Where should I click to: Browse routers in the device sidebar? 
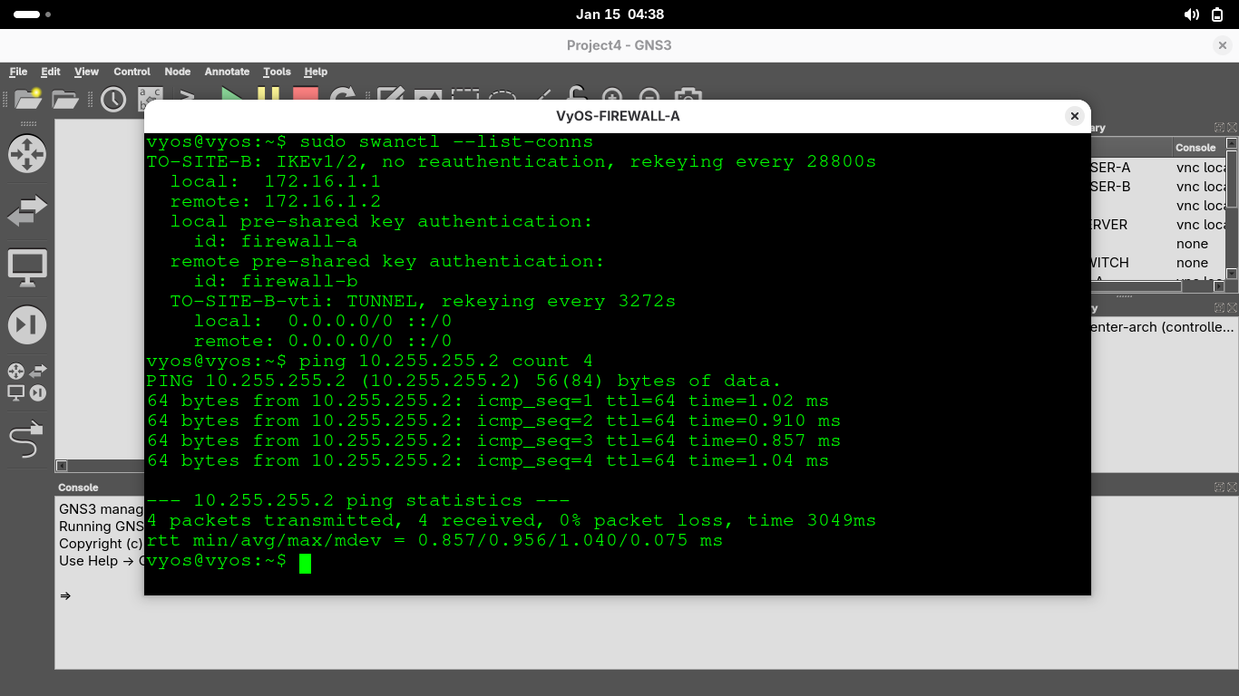(26, 154)
